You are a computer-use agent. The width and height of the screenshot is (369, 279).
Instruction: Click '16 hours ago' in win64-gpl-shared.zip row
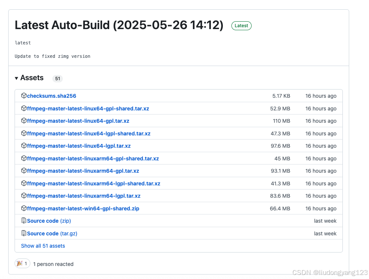(321, 209)
